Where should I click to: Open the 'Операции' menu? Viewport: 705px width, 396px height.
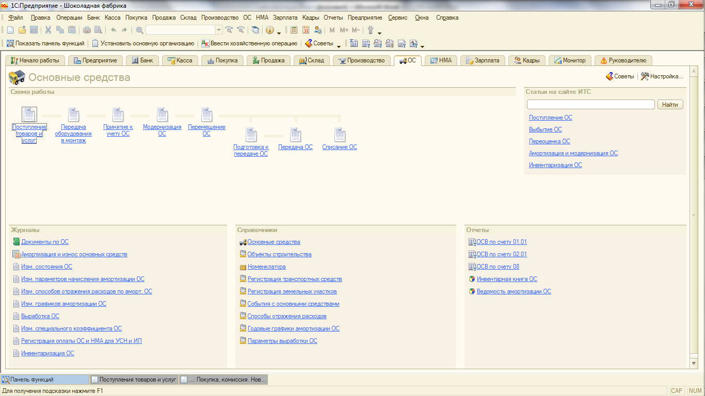pos(69,18)
